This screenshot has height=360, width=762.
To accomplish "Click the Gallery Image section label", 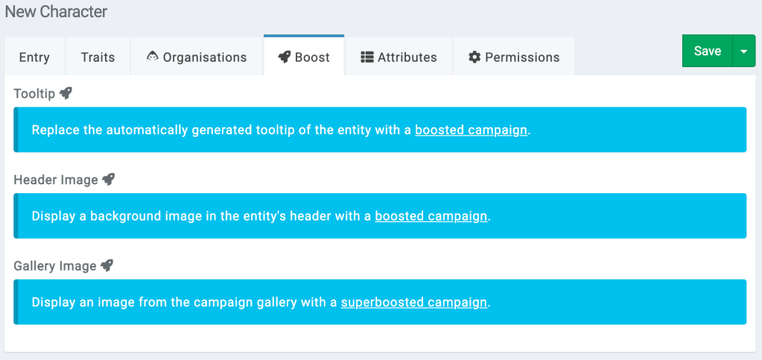I will click(x=55, y=266).
